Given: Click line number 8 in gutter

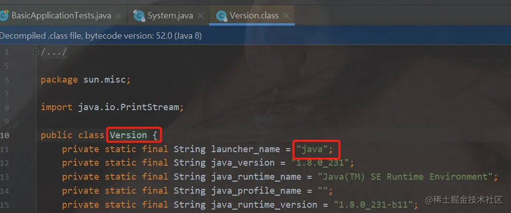Looking at the screenshot, I should [x=7, y=108].
